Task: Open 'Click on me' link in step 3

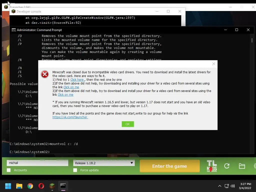Action: [x=65, y=95]
